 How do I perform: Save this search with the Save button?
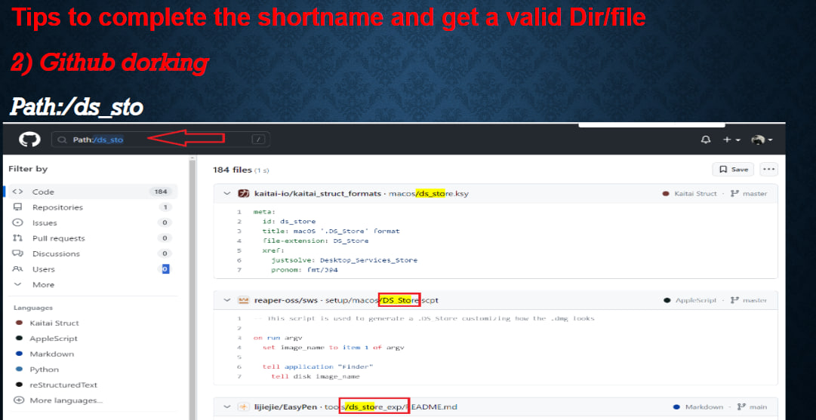pyautogui.click(x=733, y=170)
